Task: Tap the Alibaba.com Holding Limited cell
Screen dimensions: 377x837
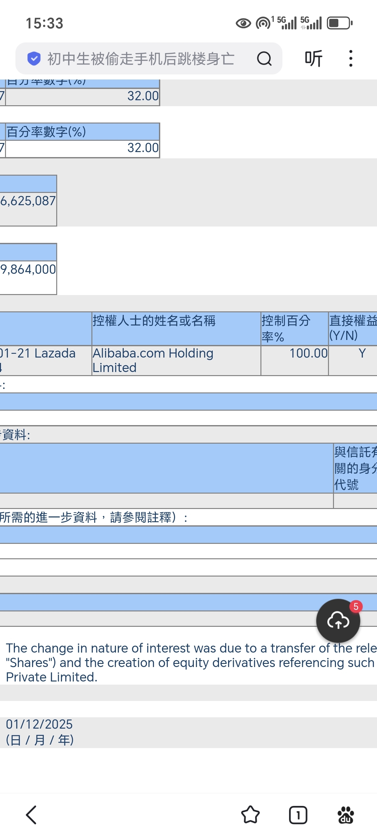Action: (176, 360)
